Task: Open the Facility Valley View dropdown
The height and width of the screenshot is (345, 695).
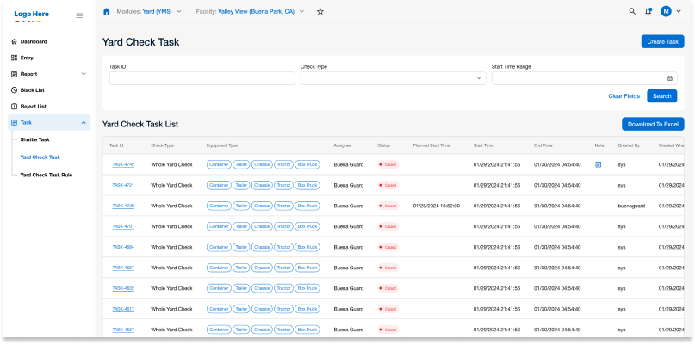Action: (250, 12)
